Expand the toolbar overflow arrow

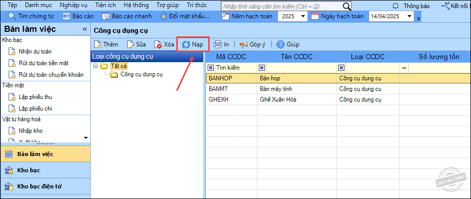click(418, 19)
